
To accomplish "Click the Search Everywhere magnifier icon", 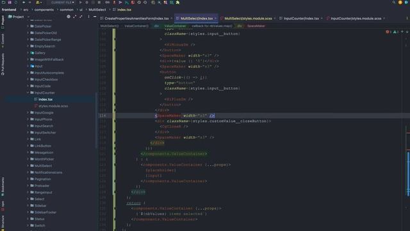I will click(394, 3).
